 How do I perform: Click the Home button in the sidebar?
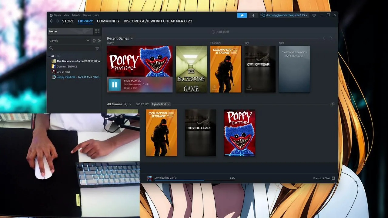tap(70, 31)
